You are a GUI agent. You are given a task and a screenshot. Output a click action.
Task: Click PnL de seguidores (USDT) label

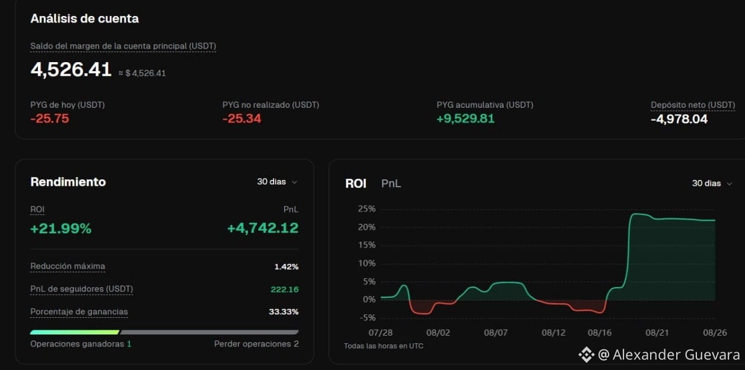click(82, 289)
